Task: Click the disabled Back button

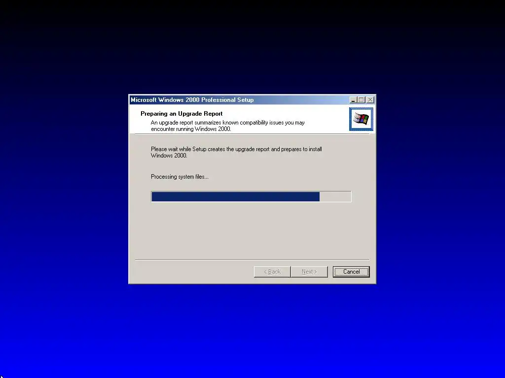Action: click(x=272, y=272)
